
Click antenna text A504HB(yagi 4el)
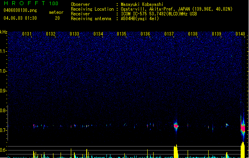[140, 19]
